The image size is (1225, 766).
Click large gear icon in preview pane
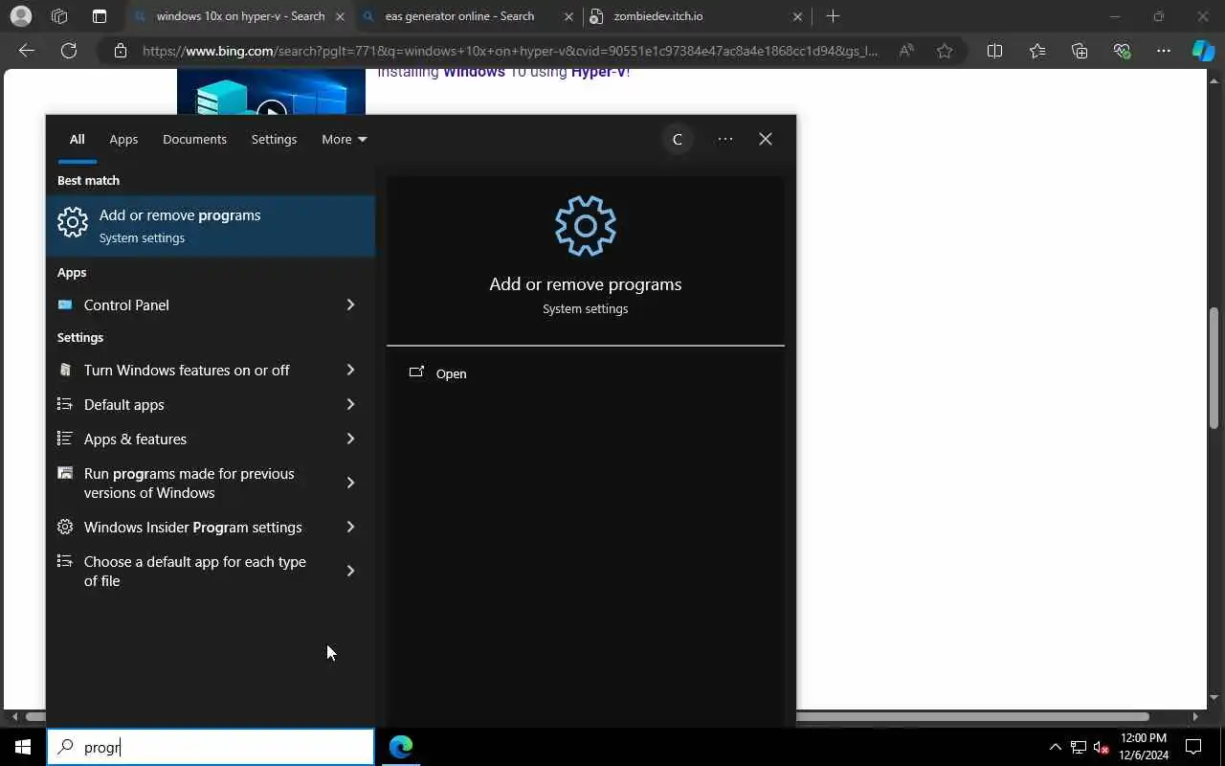(x=586, y=226)
